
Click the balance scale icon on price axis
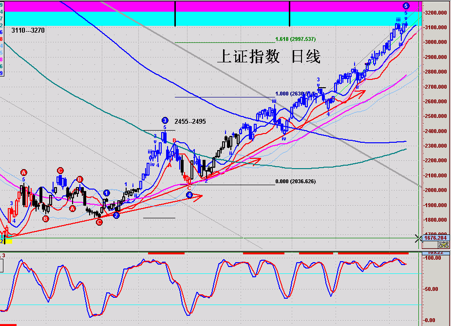[443, 245]
